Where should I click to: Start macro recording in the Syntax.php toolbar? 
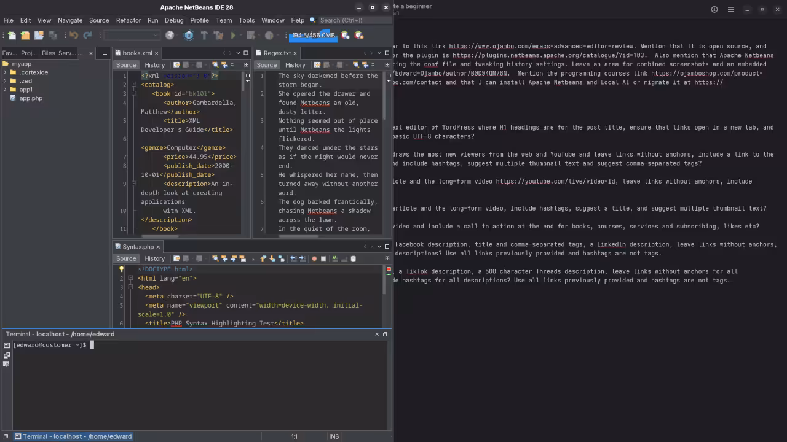[x=314, y=258]
